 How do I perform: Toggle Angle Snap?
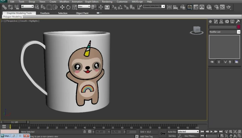point(120,7)
